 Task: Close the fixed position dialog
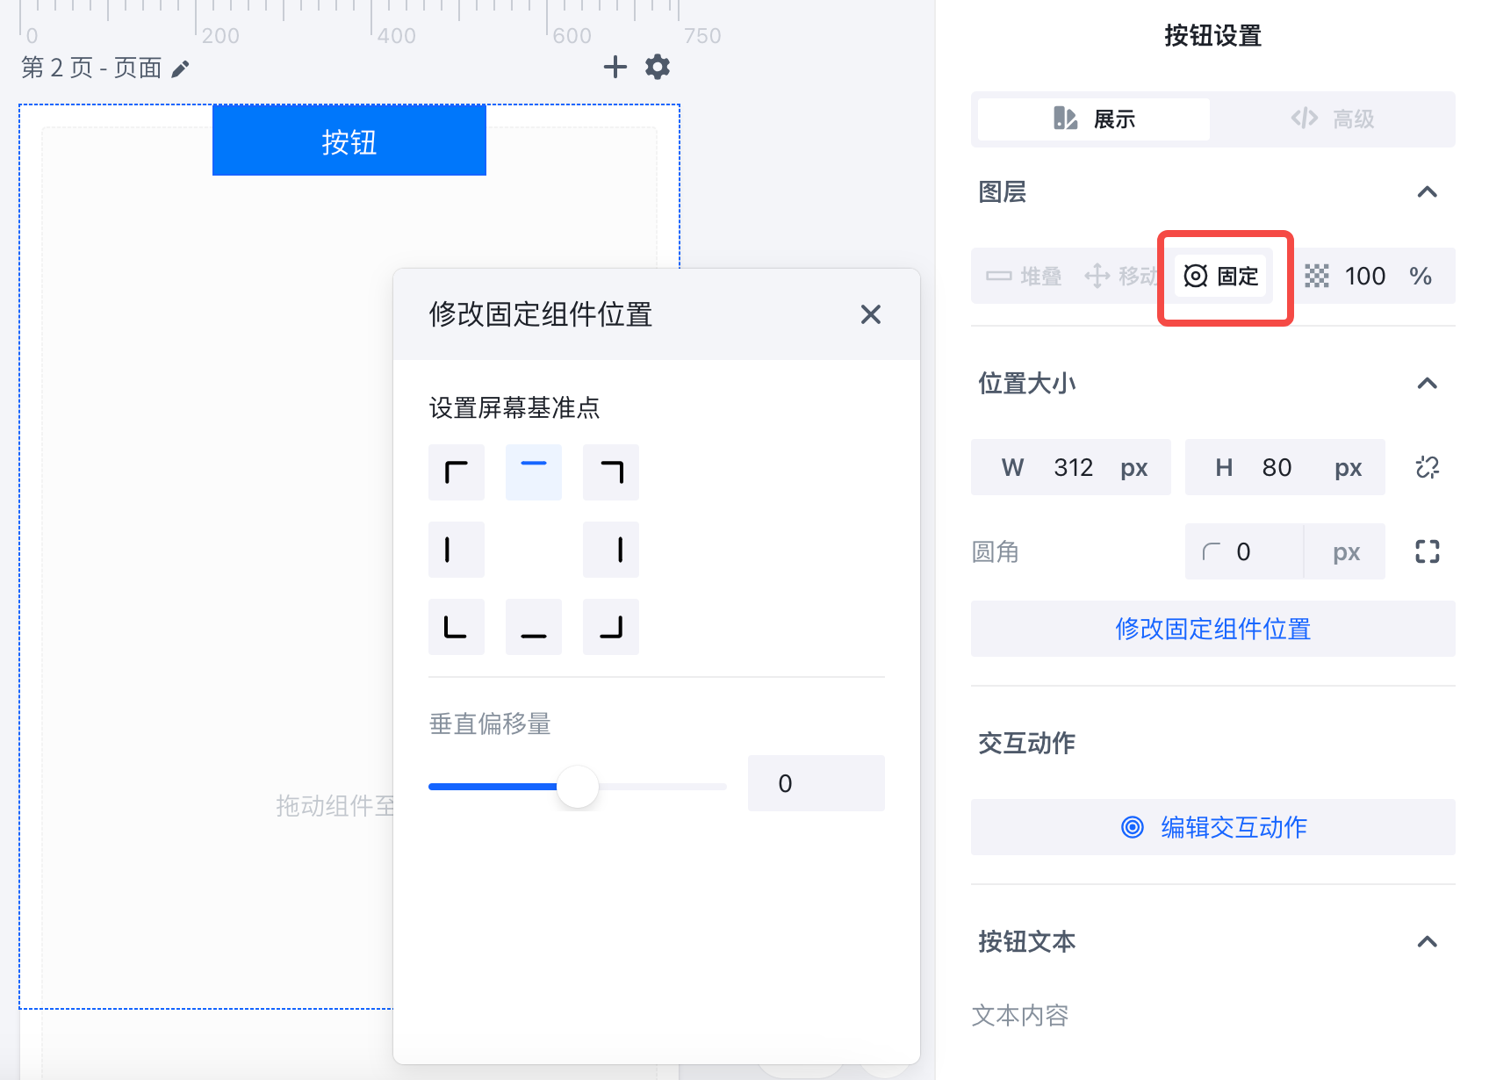click(870, 314)
